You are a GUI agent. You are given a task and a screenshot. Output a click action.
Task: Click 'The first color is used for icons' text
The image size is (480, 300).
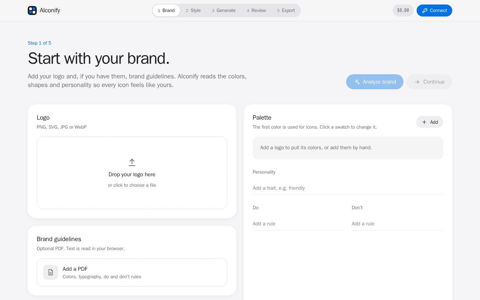click(x=315, y=127)
